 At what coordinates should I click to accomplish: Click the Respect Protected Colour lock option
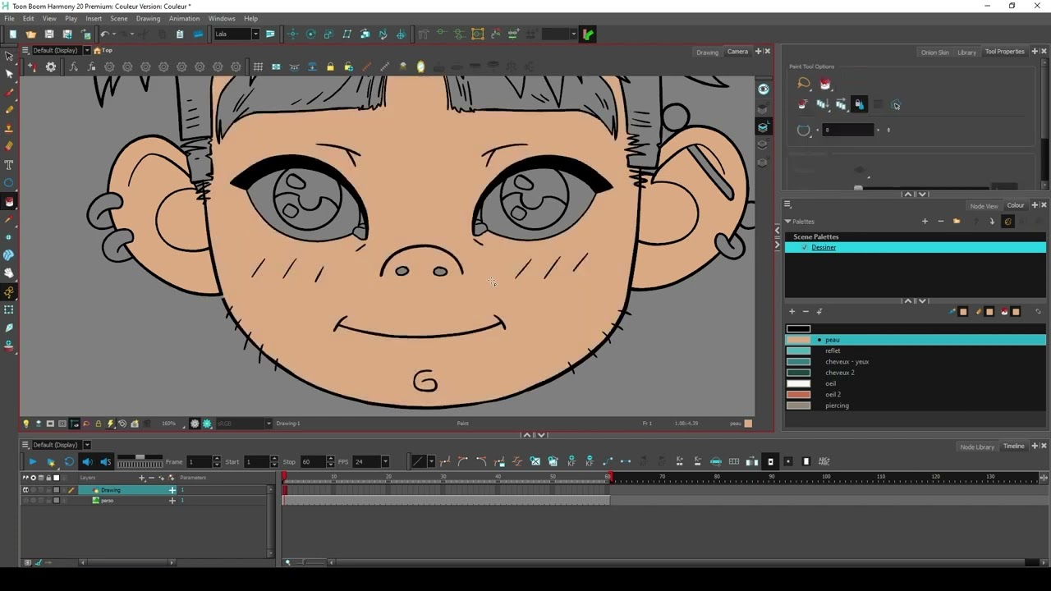click(859, 104)
